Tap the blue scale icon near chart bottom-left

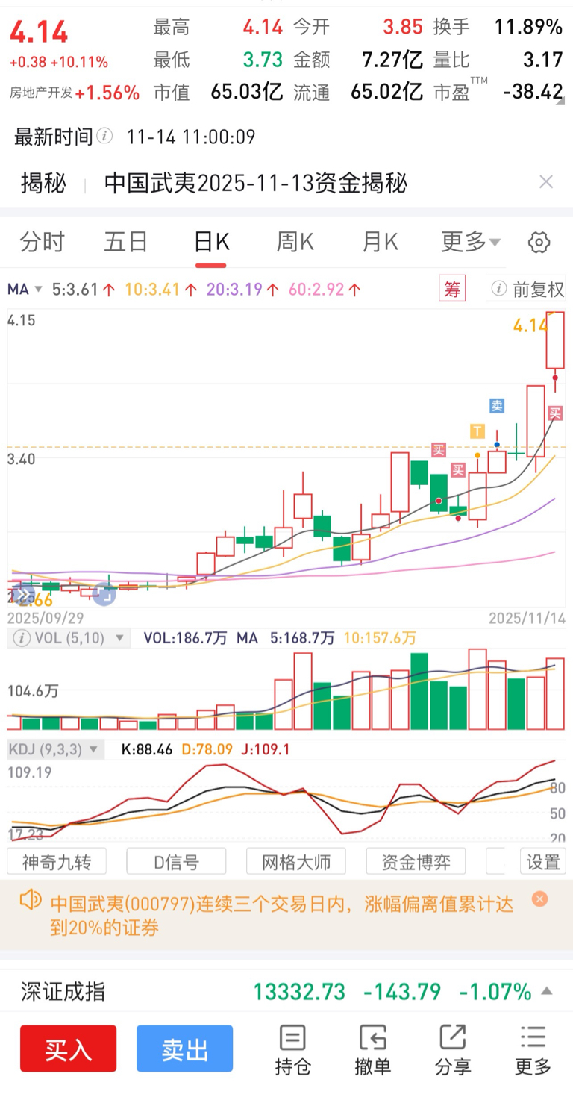point(104,595)
